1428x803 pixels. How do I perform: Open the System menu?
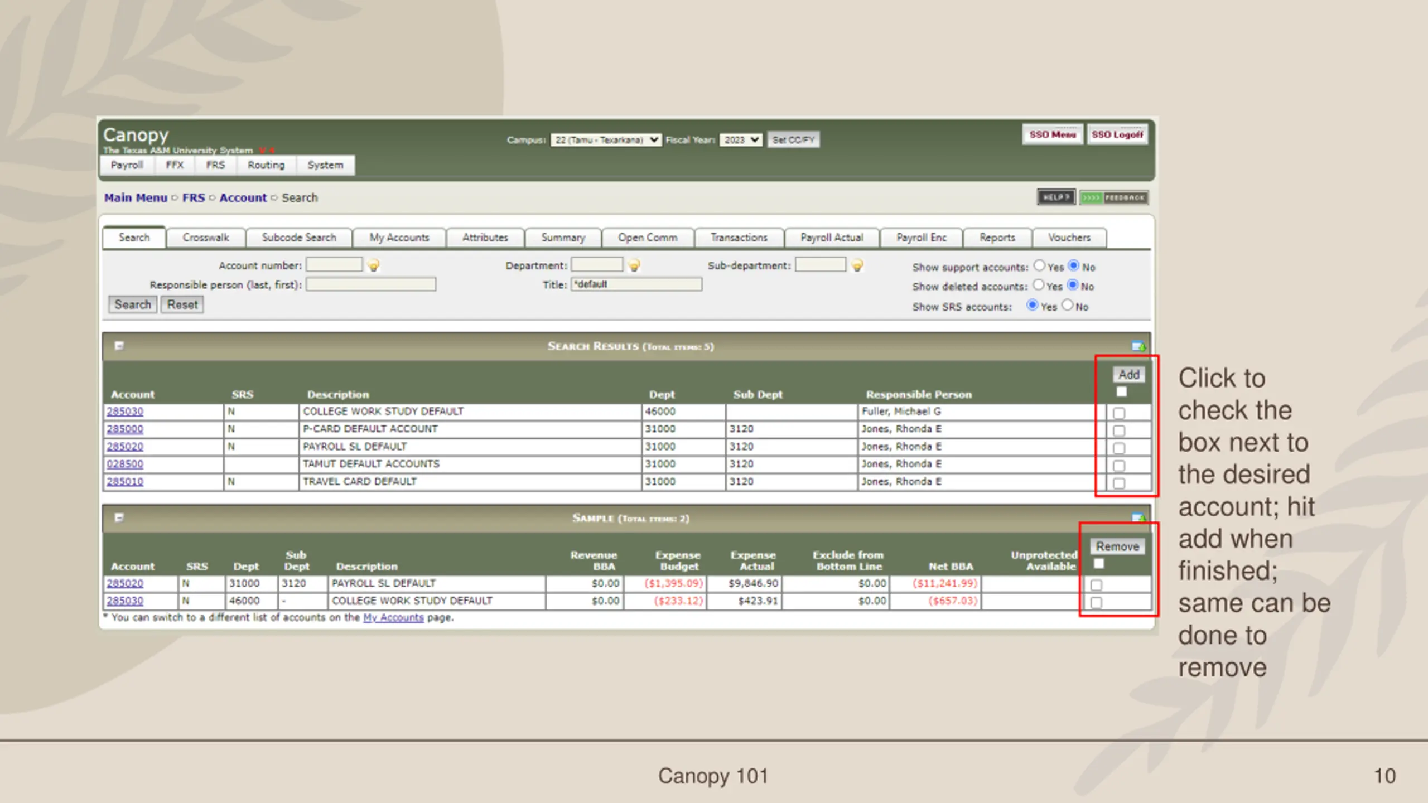point(325,165)
